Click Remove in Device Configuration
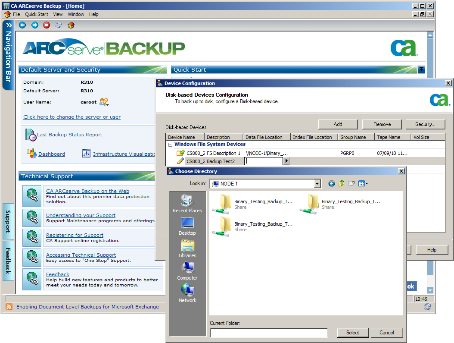This screenshot has height=343, width=454. [x=382, y=124]
